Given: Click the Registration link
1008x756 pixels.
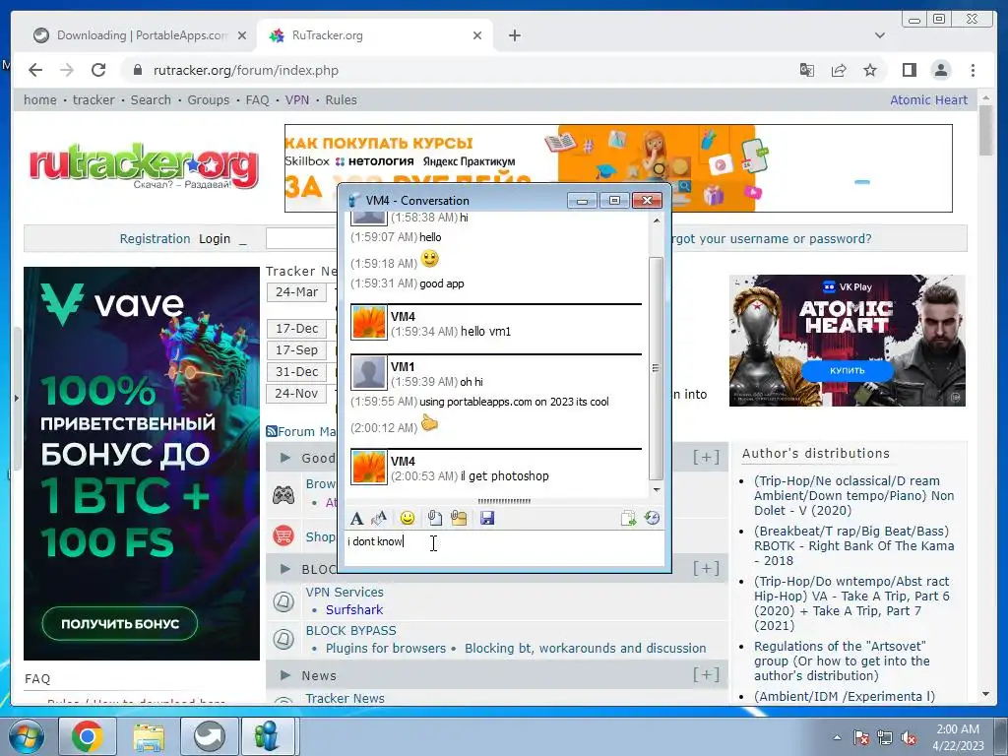Looking at the screenshot, I should point(155,238).
